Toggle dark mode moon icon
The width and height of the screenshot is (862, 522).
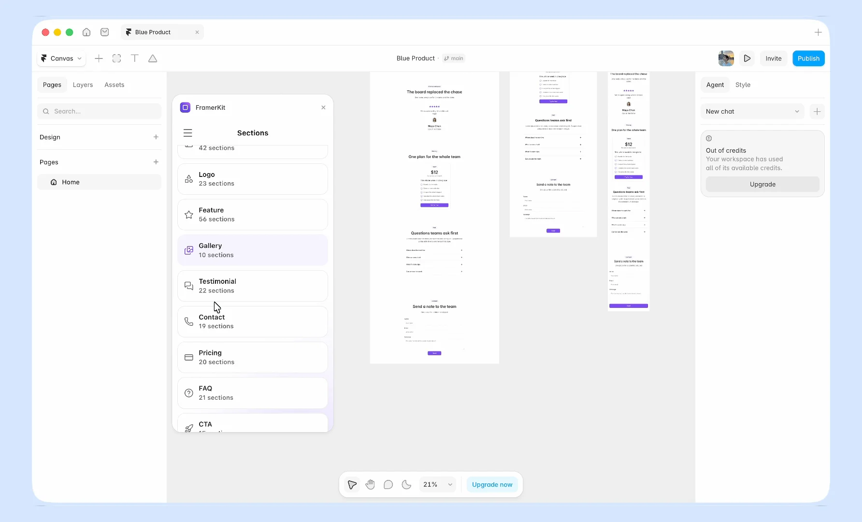(406, 484)
